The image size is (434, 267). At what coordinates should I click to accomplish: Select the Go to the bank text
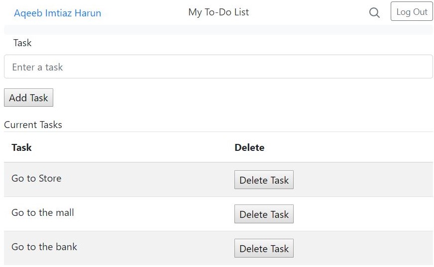point(44,247)
